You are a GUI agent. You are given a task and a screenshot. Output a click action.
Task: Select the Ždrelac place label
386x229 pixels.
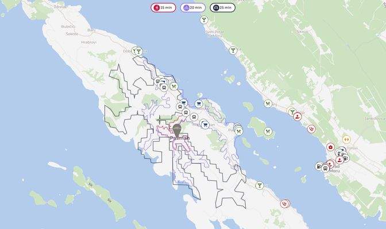[x=60, y=7]
